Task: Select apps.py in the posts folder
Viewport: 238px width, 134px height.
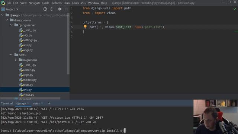Action: pyautogui.click(x=28, y=75)
